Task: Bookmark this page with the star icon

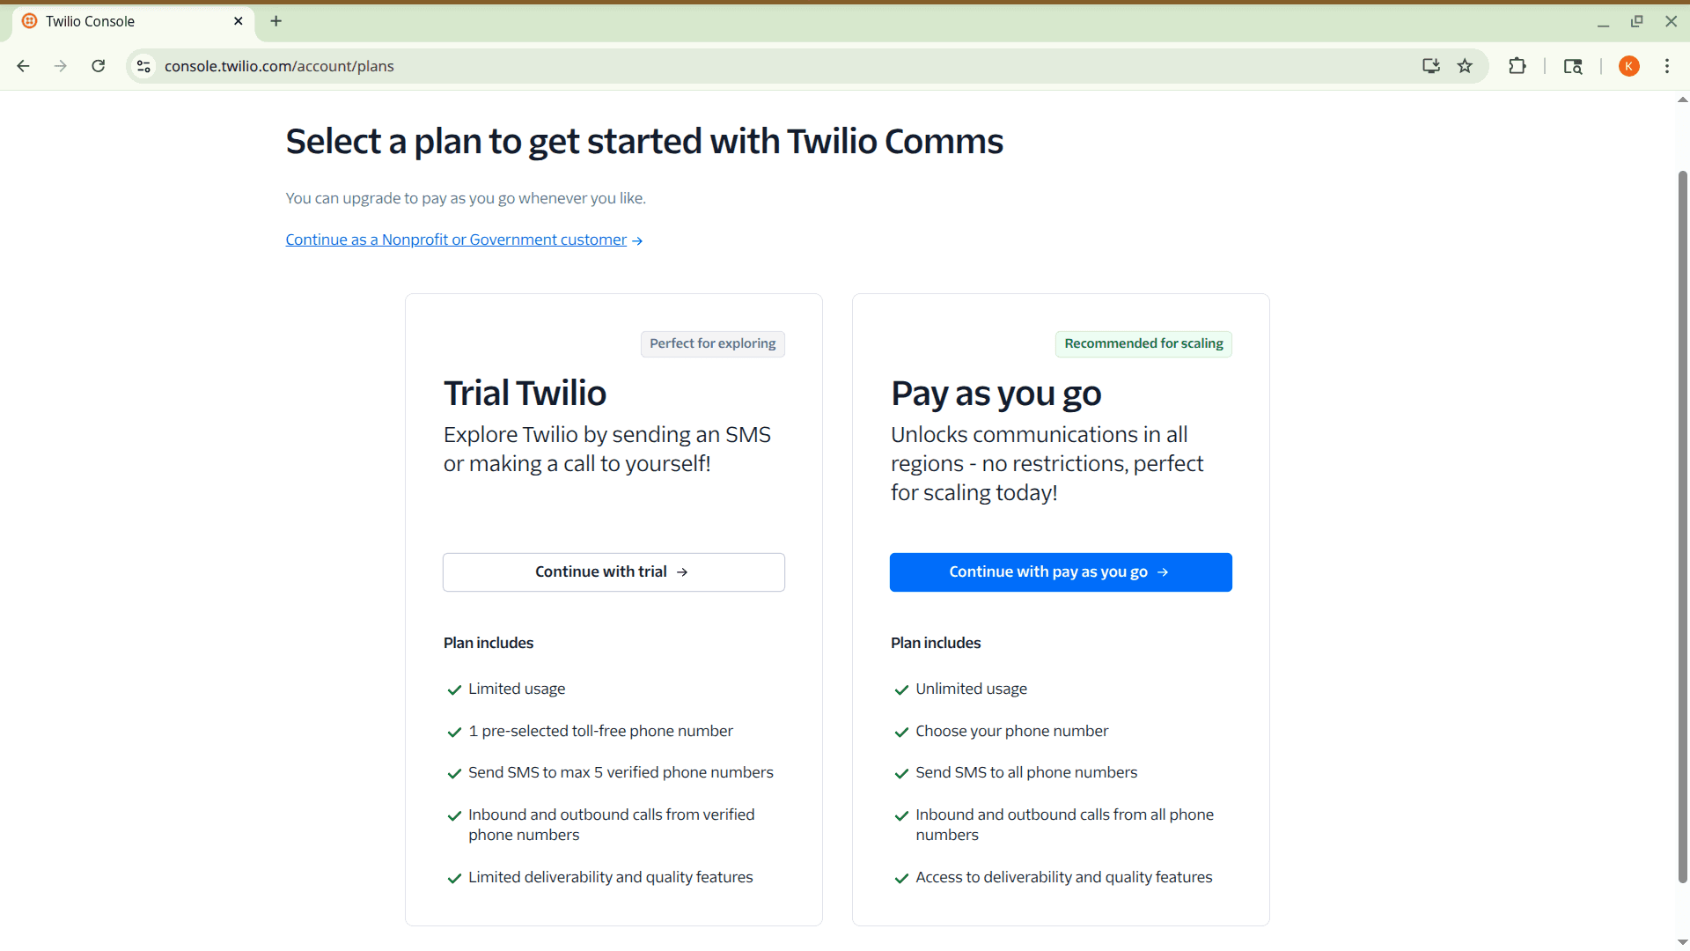Action: coord(1465,66)
